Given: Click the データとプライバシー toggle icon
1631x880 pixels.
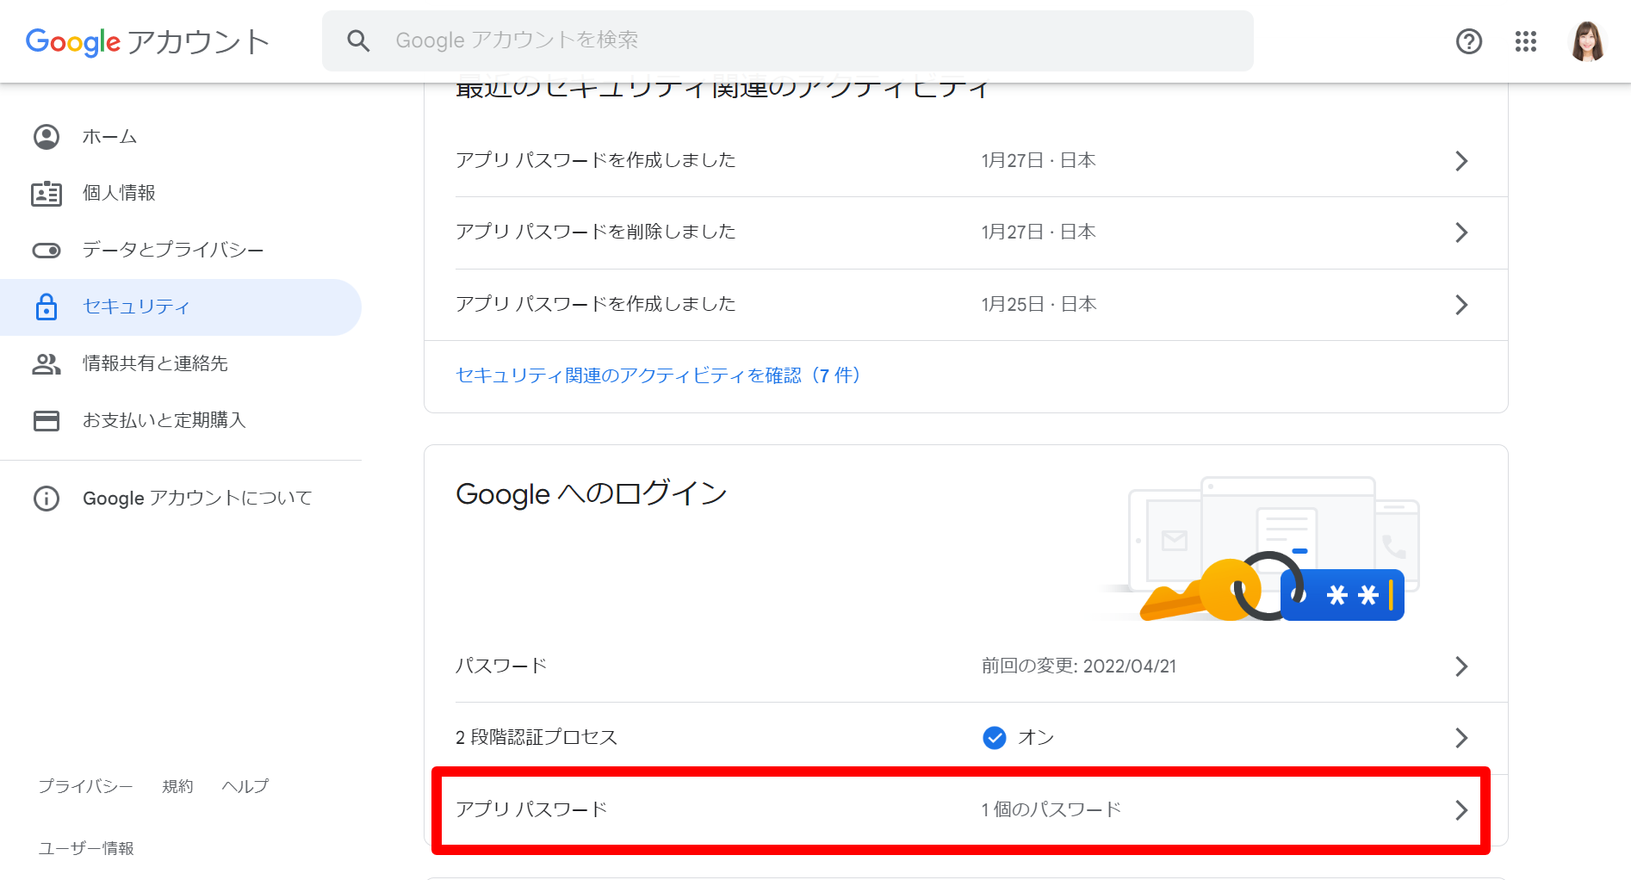Looking at the screenshot, I should 47,250.
